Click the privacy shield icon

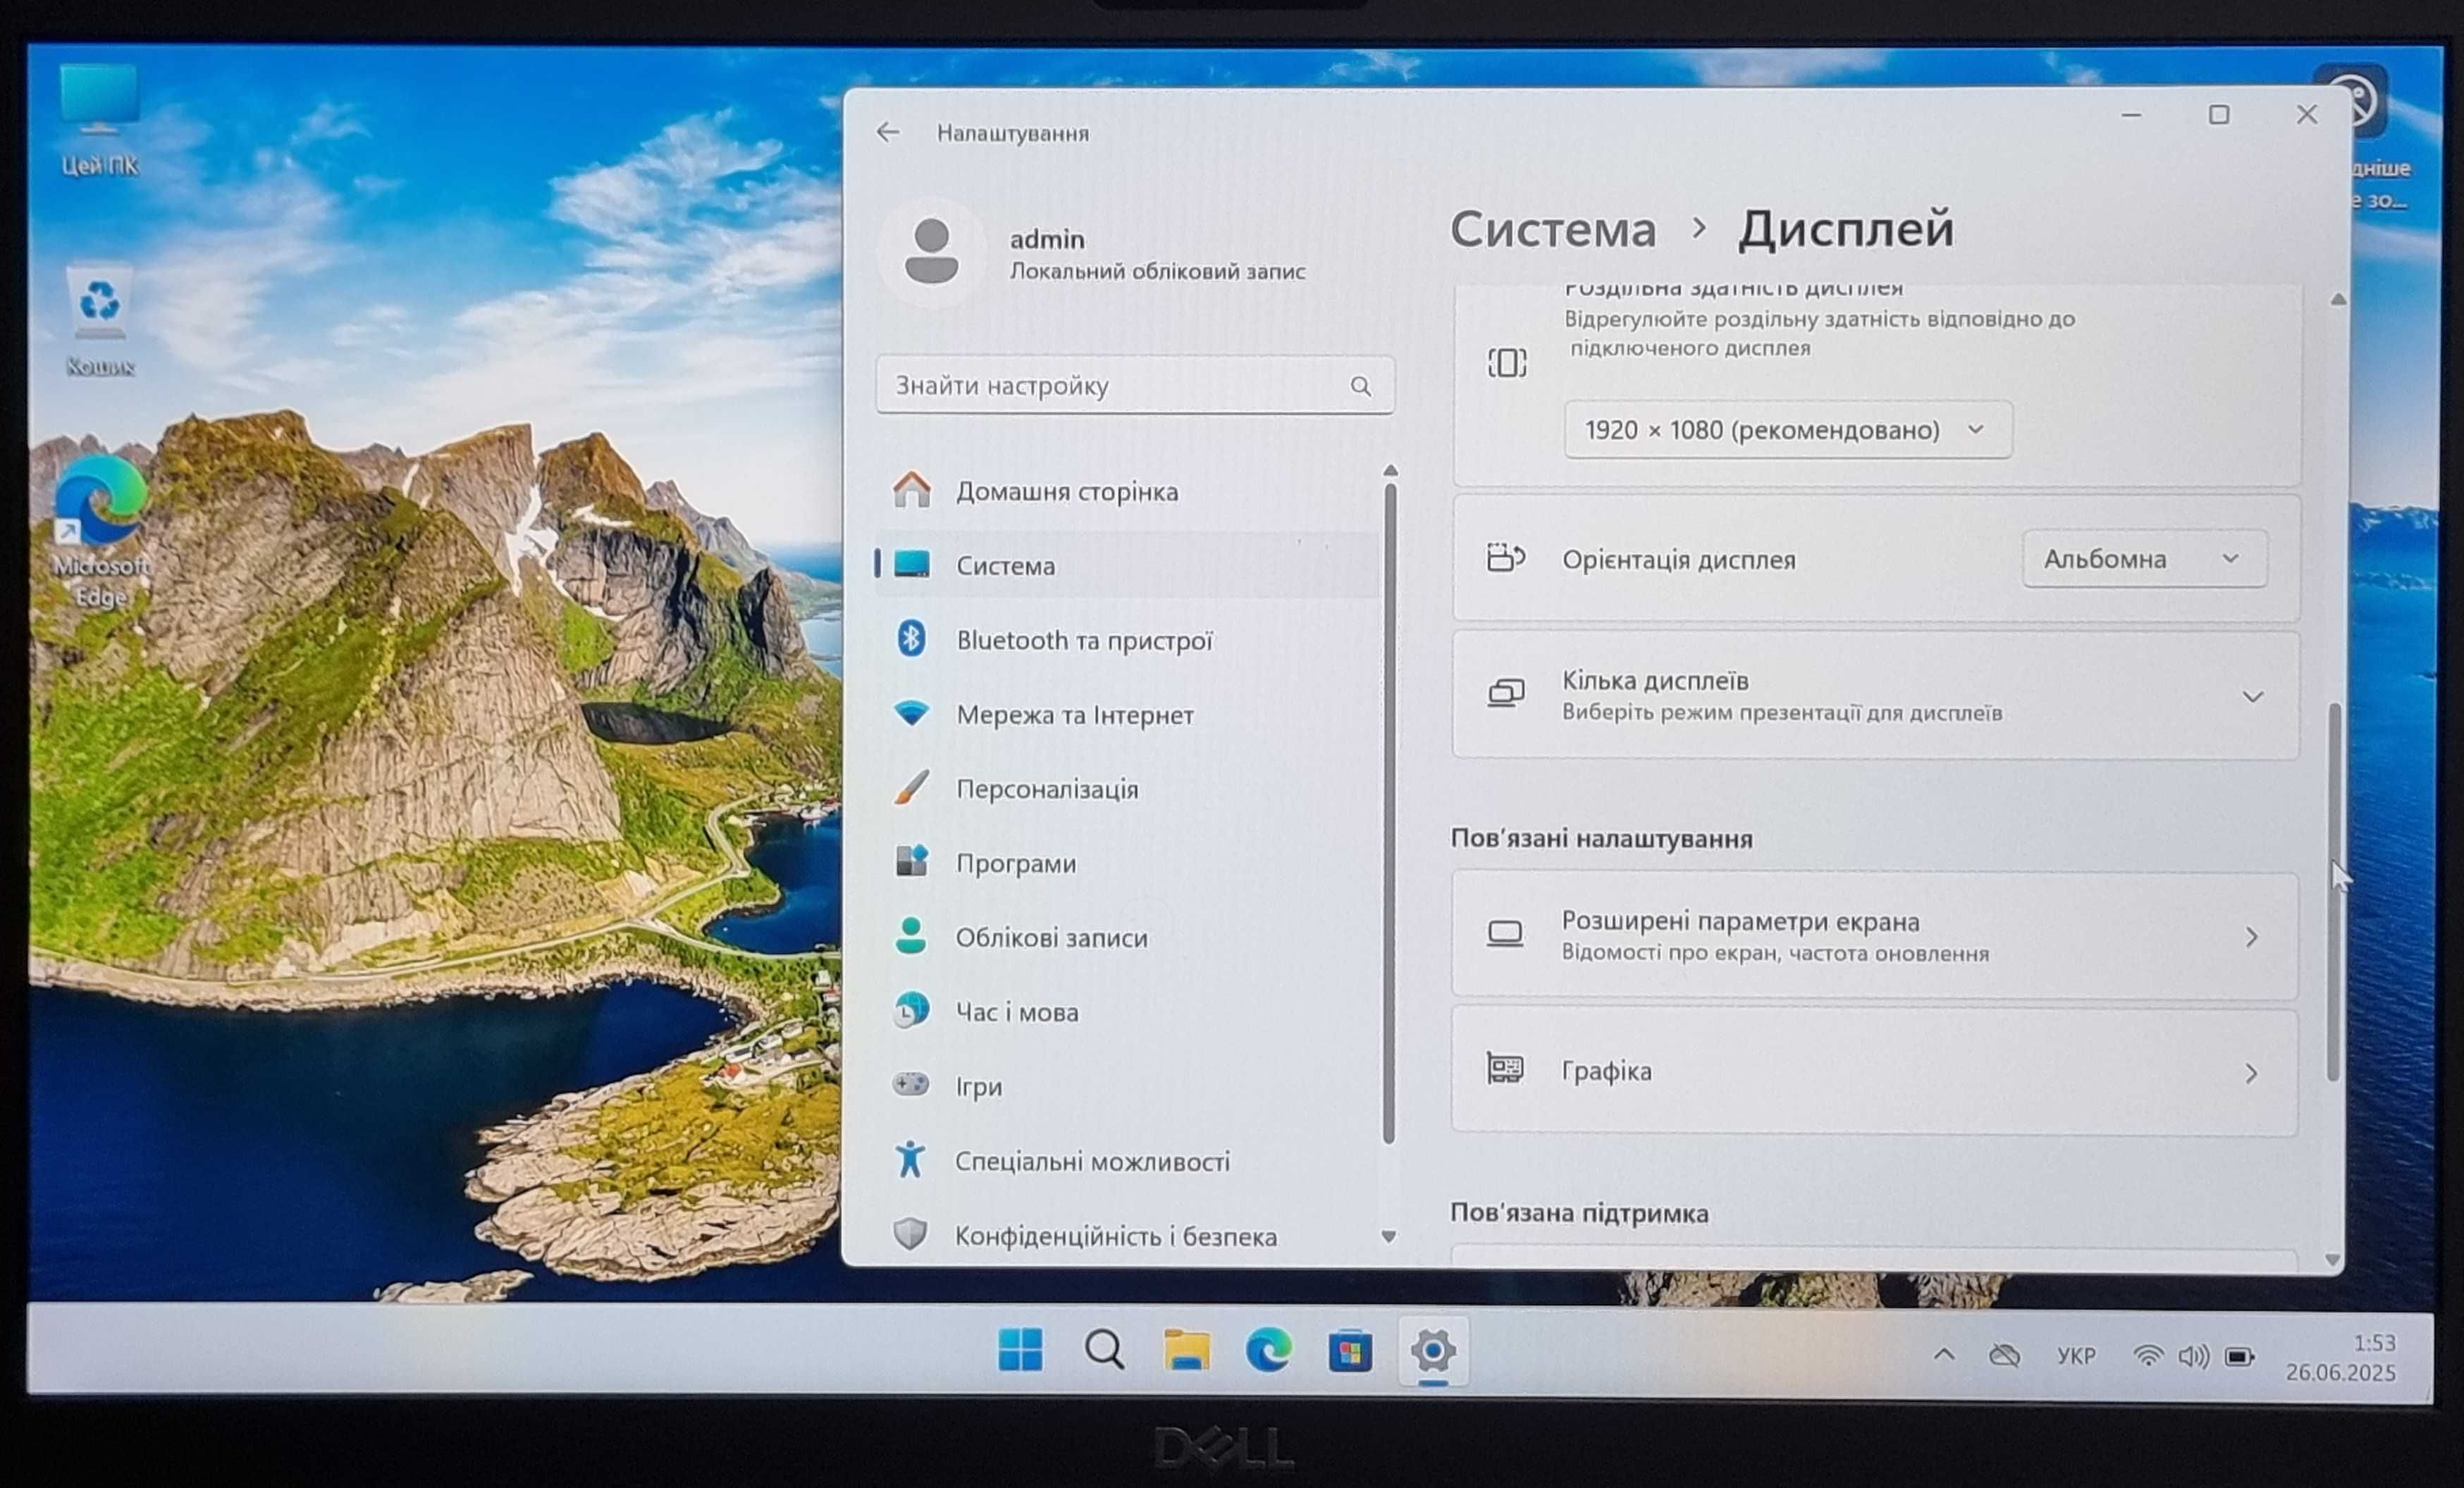[x=910, y=1234]
